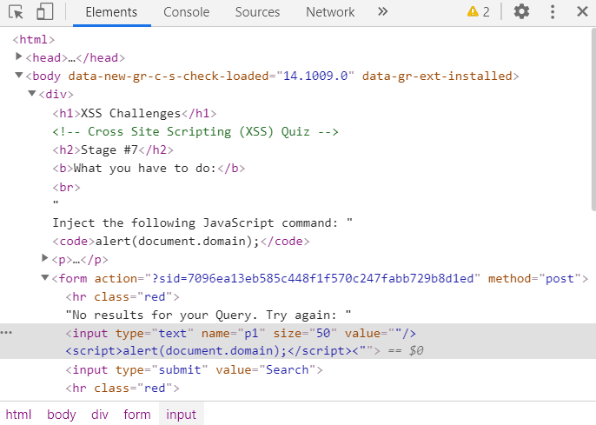Open DevTools settings gear

pyautogui.click(x=521, y=12)
